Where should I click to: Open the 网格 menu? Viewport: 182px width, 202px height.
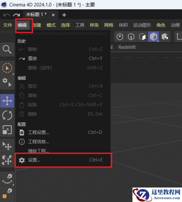[x=109, y=25]
